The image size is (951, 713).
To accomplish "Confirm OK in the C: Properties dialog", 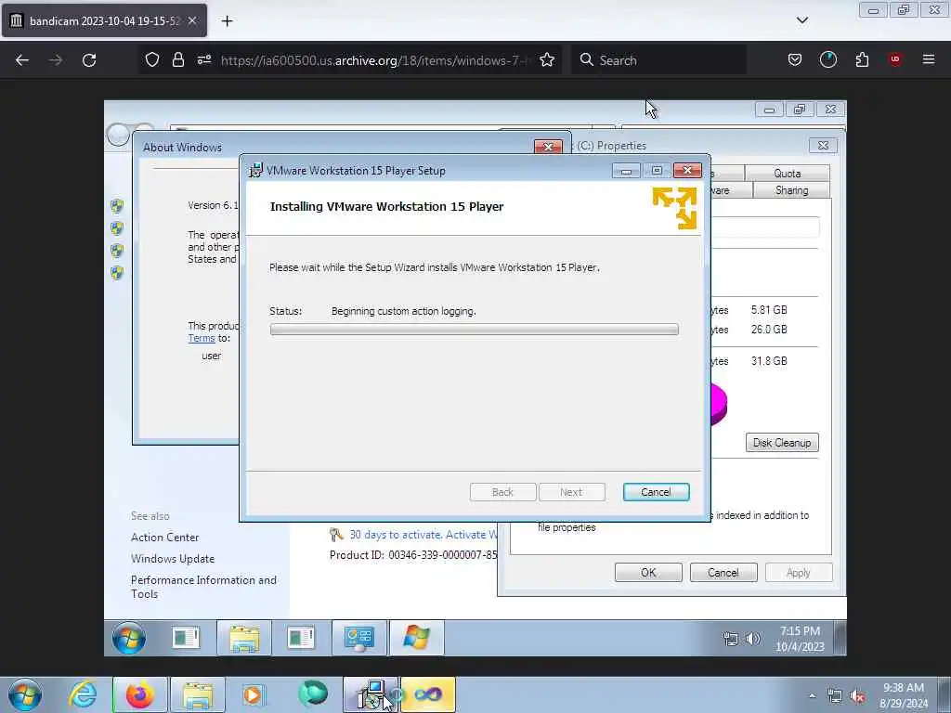I will pyautogui.click(x=648, y=573).
